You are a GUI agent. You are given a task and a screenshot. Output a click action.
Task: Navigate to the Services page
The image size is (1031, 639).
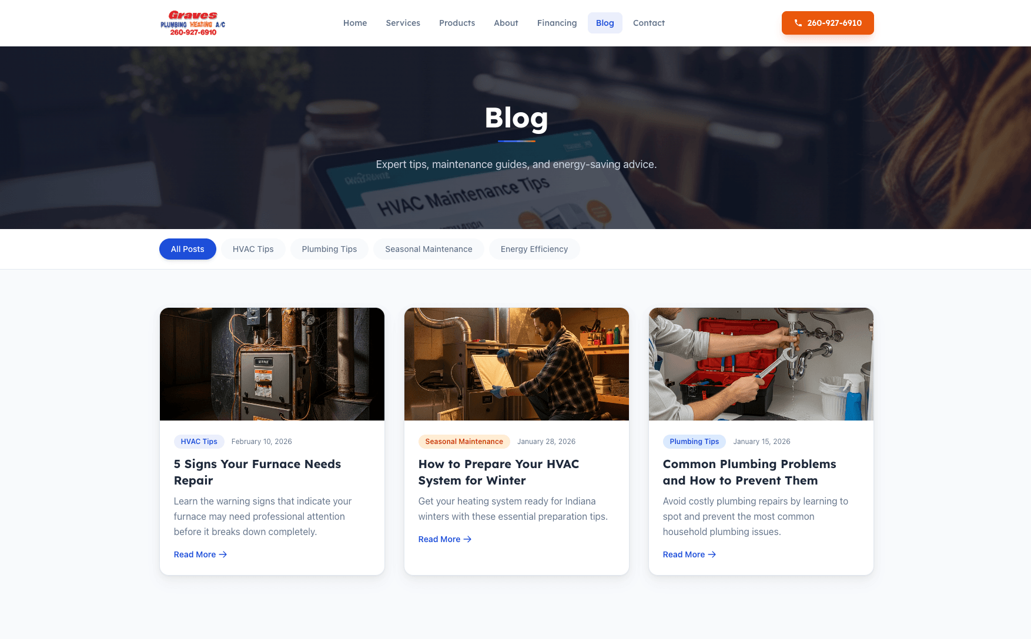(403, 23)
